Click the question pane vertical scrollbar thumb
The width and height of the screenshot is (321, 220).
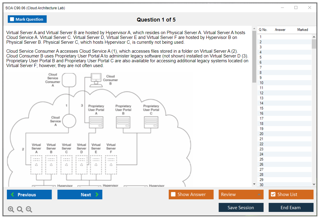(x=254, y=56)
